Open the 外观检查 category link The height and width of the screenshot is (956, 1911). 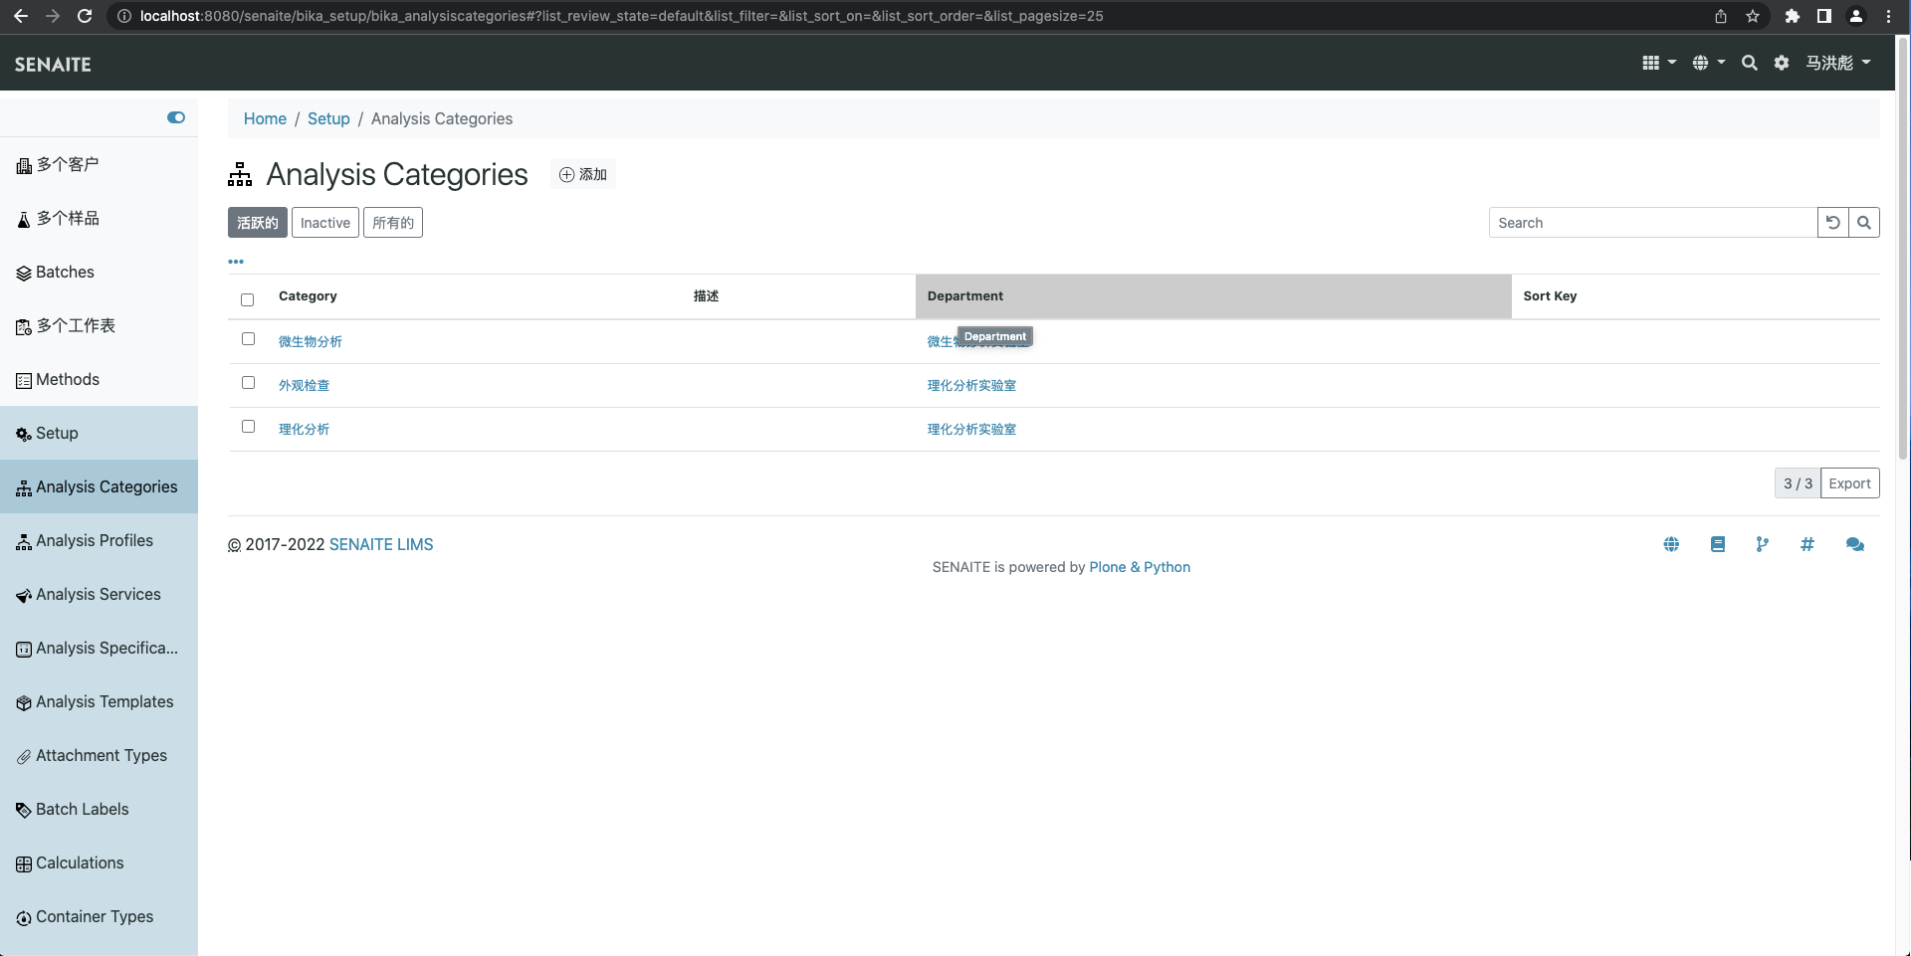[x=304, y=385]
